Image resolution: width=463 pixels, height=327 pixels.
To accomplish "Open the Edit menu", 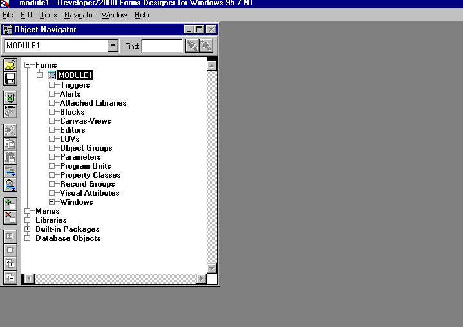I will (x=26, y=15).
